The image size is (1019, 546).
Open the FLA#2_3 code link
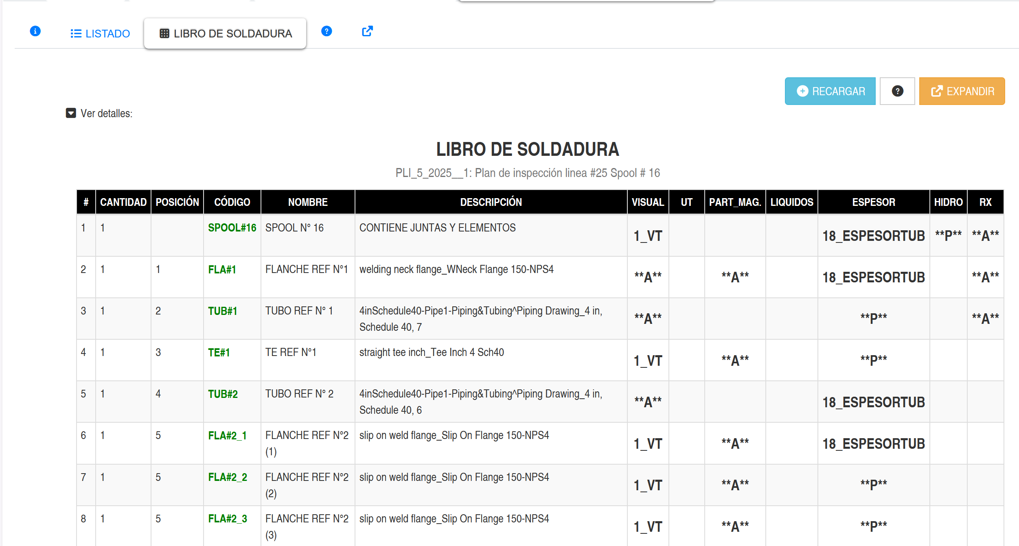pos(228,519)
